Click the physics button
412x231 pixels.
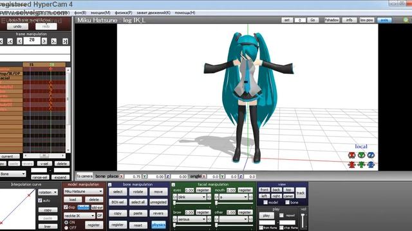pyautogui.click(x=158, y=225)
